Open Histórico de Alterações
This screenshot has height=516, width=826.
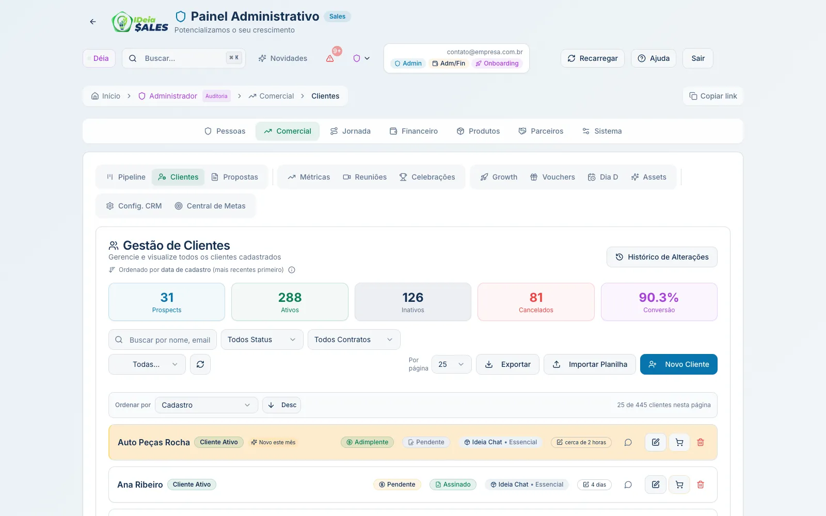662,257
